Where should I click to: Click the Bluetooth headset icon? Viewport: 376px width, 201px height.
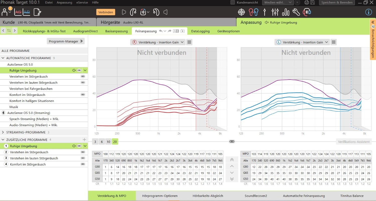307,12
